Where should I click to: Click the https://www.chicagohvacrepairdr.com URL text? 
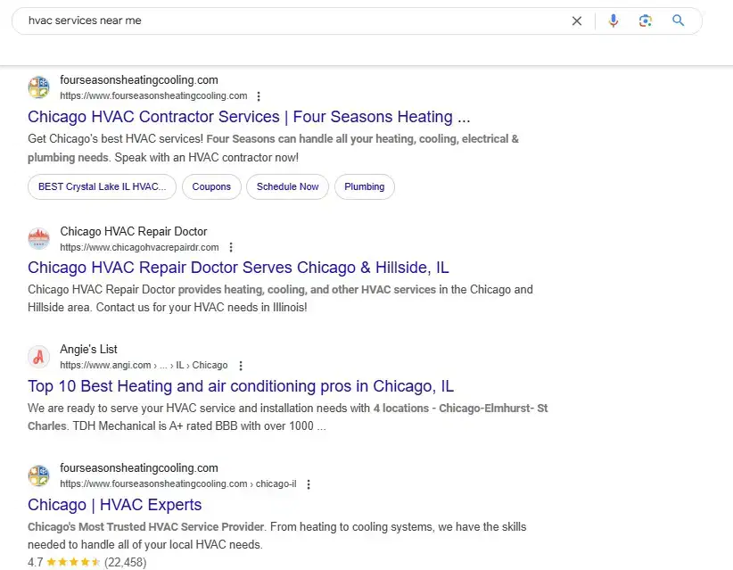click(x=139, y=247)
